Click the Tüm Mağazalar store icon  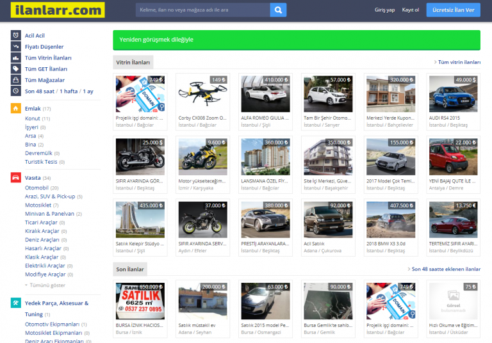click(x=15, y=80)
